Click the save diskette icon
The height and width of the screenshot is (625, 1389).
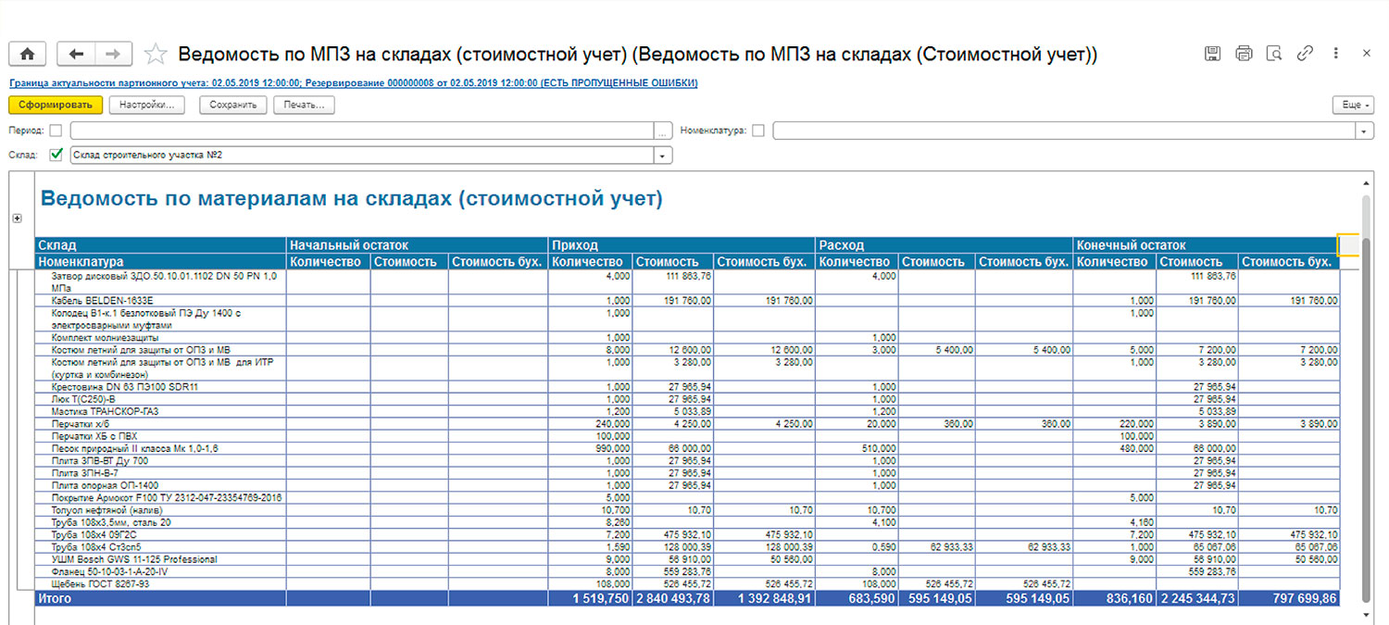1212,54
